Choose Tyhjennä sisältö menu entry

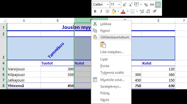111,73
